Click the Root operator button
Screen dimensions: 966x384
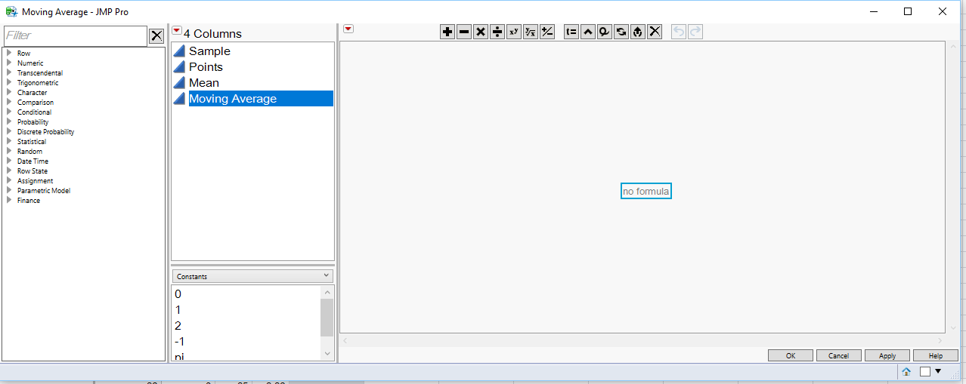point(531,32)
